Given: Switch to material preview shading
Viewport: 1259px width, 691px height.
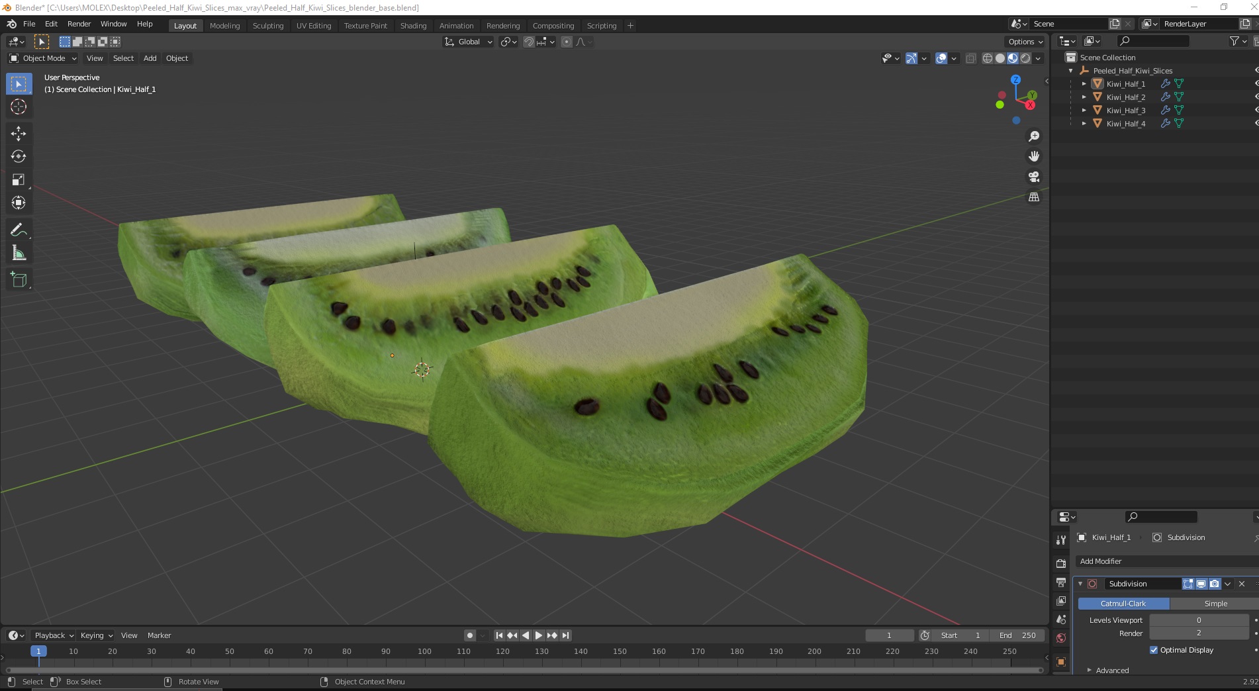Looking at the screenshot, I should click(x=1013, y=58).
